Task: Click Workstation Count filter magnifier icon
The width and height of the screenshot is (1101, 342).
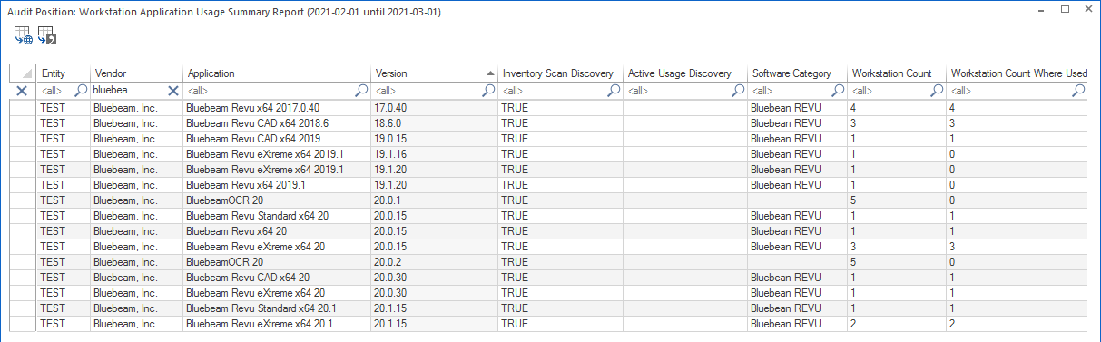Action: [x=937, y=91]
